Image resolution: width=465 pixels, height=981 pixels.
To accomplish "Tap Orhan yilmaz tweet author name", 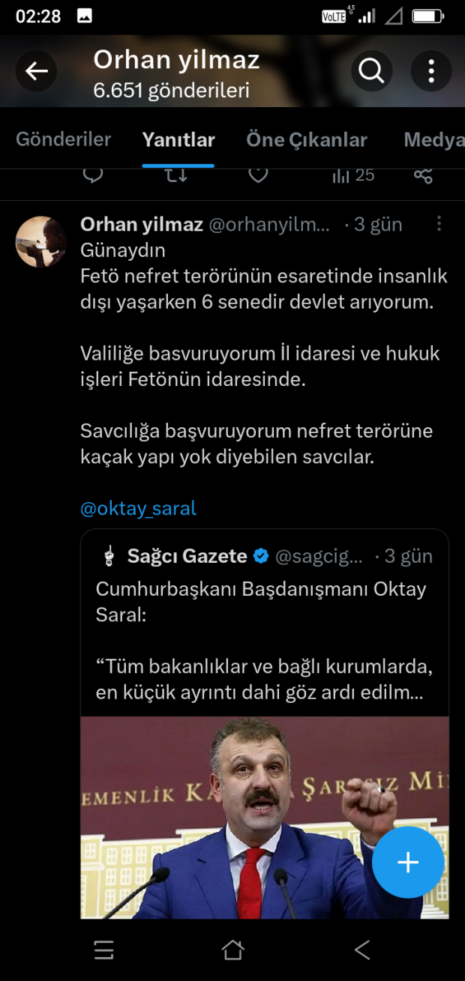I will click(x=141, y=224).
